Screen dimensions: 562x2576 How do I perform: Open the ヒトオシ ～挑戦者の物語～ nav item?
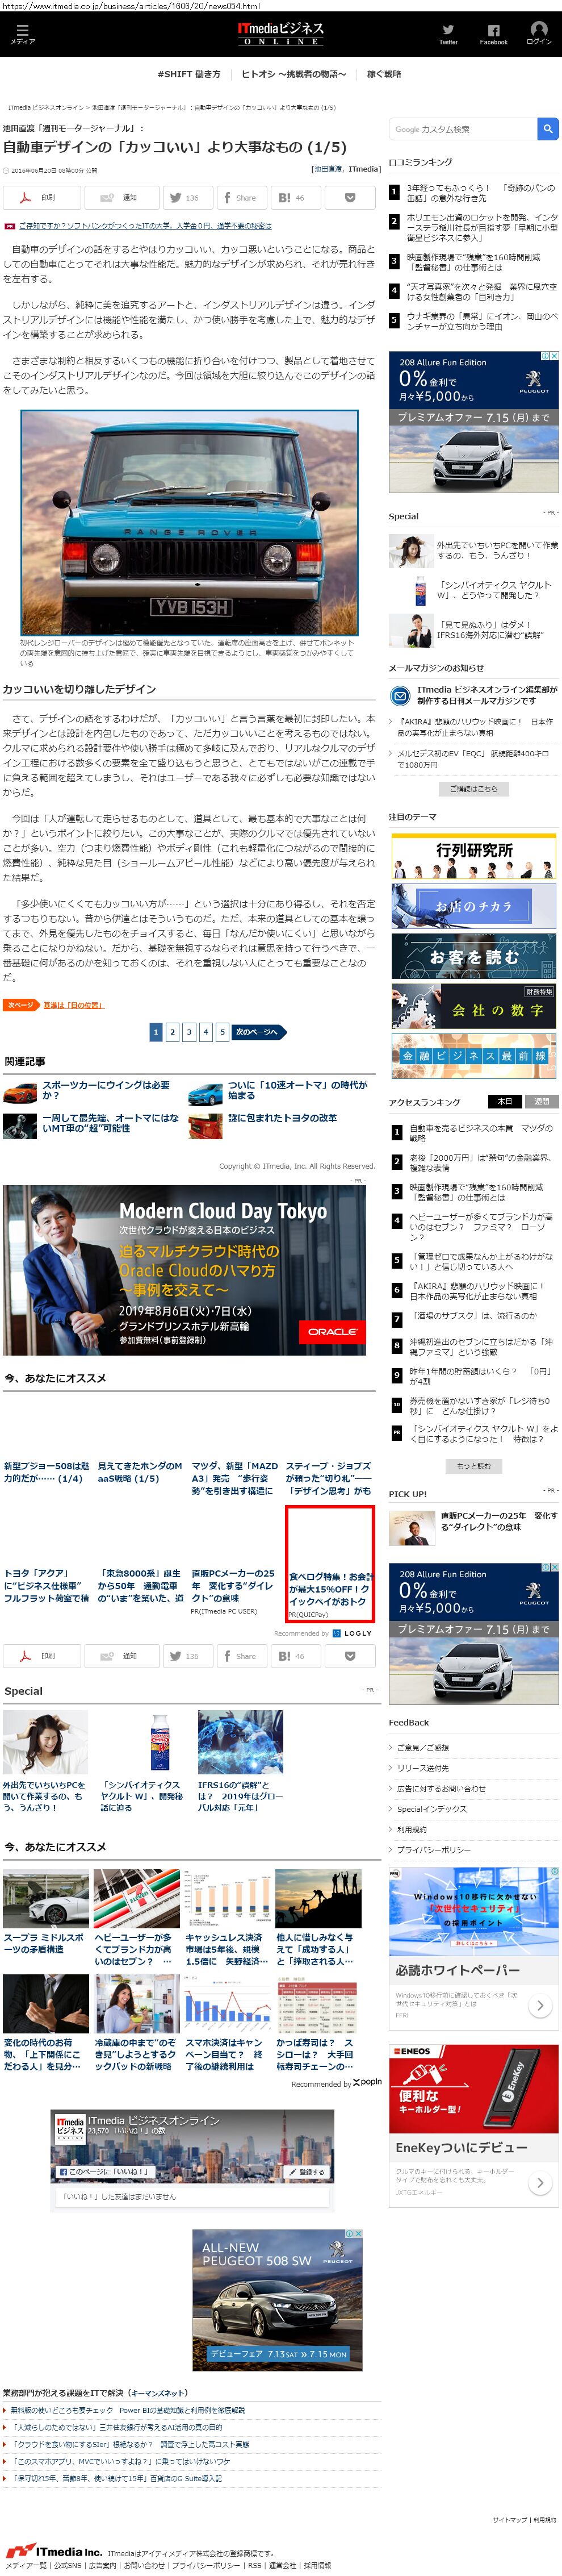click(293, 74)
